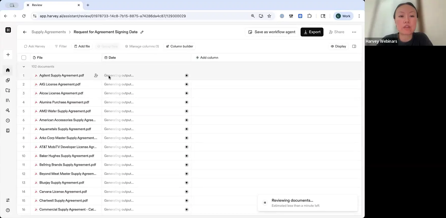Open Bluejay Supply Agreement.pdf
446x218 pixels.
pyautogui.click(x=62, y=183)
